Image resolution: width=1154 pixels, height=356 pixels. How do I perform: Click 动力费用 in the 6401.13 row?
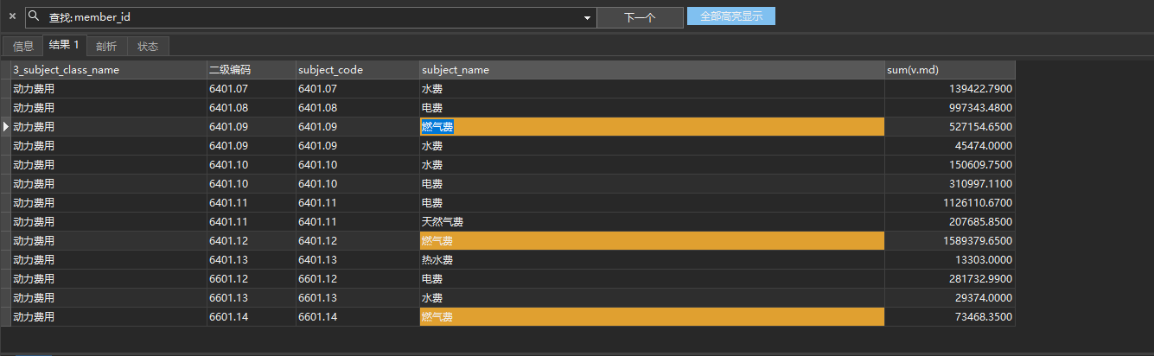pyautogui.click(x=108, y=260)
